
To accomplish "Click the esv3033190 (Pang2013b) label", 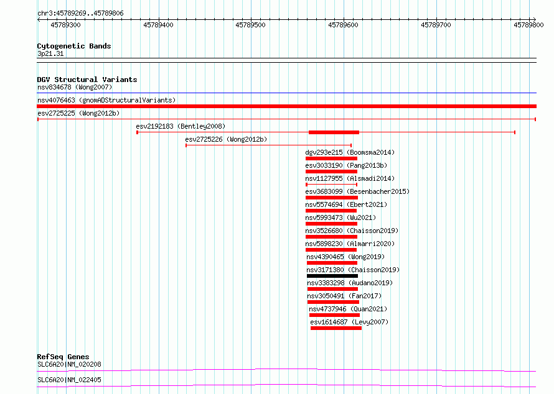I will [x=346, y=165].
